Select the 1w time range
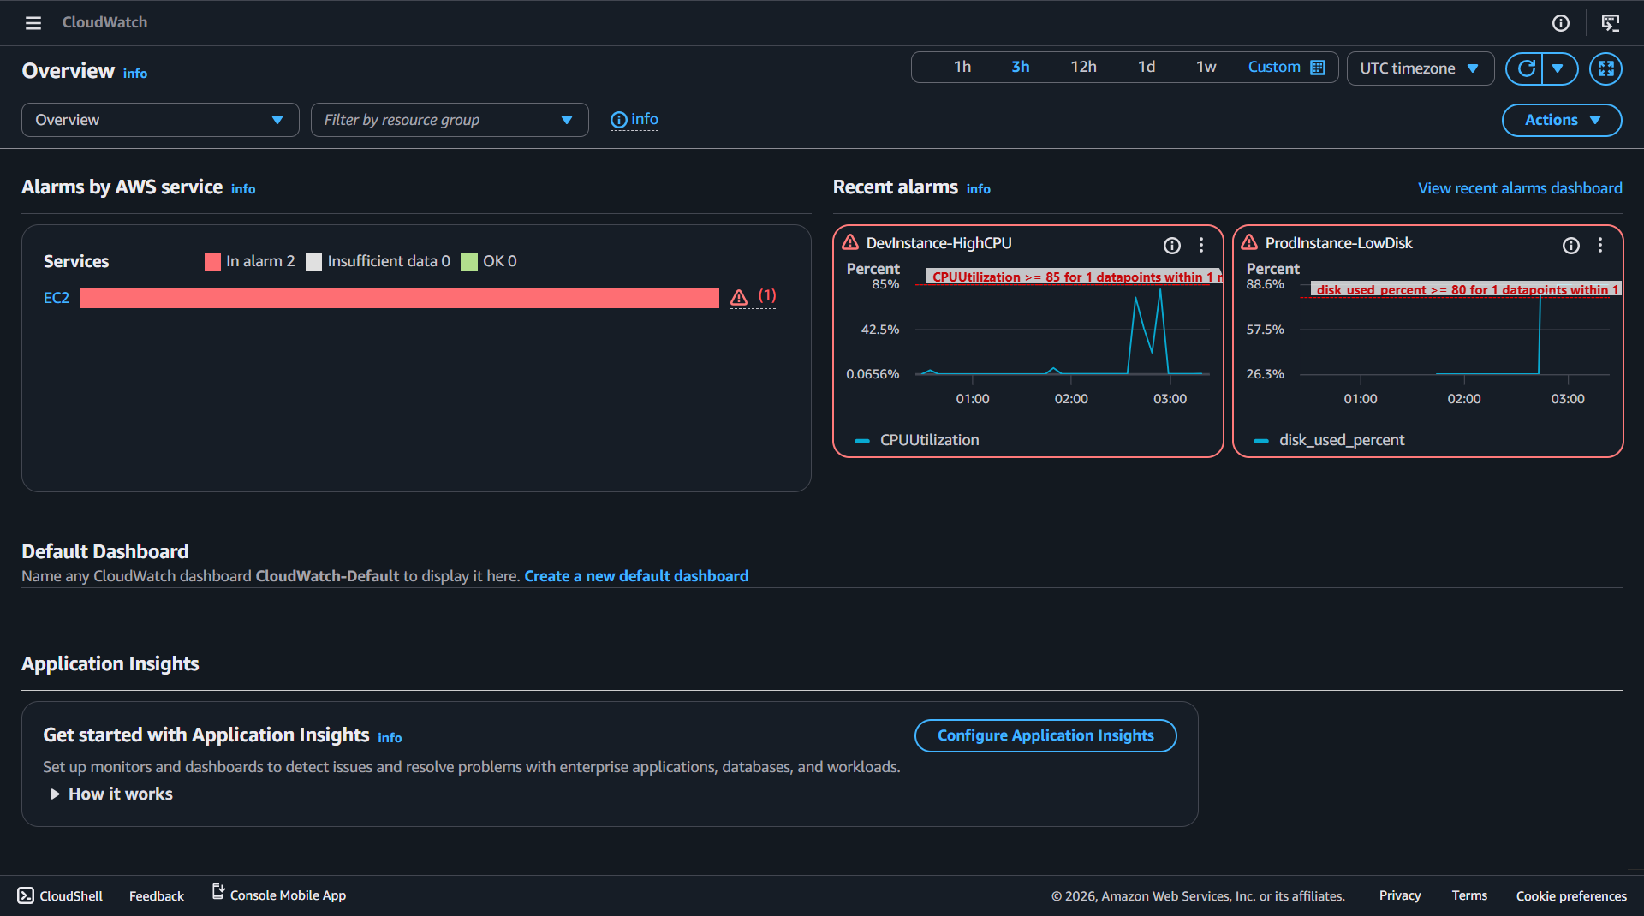 (1206, 67)
